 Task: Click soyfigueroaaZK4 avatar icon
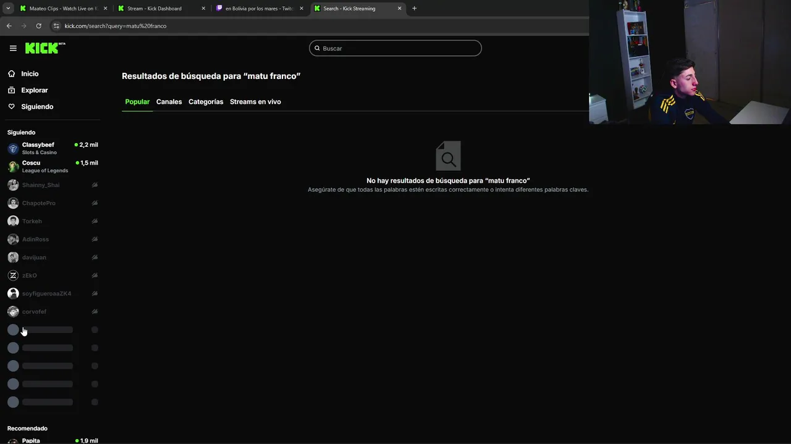(x=13, y=294)
